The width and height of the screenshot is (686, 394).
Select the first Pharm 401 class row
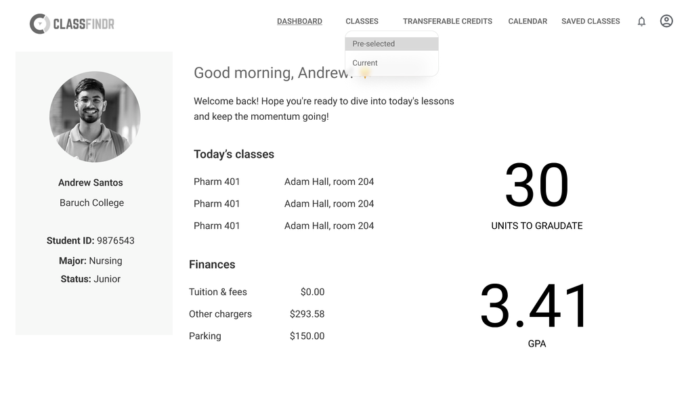(284, 181)
